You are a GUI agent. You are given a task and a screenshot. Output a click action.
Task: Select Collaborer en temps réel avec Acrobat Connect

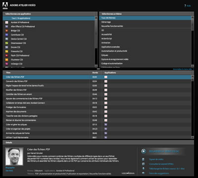(x=97, y=103)
